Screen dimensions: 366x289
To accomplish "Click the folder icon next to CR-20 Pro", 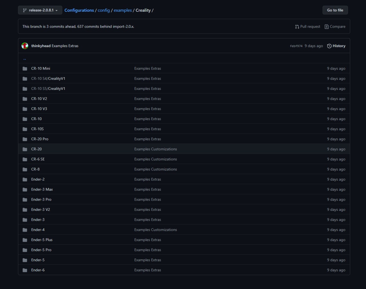I will click(x=25, y=139).
